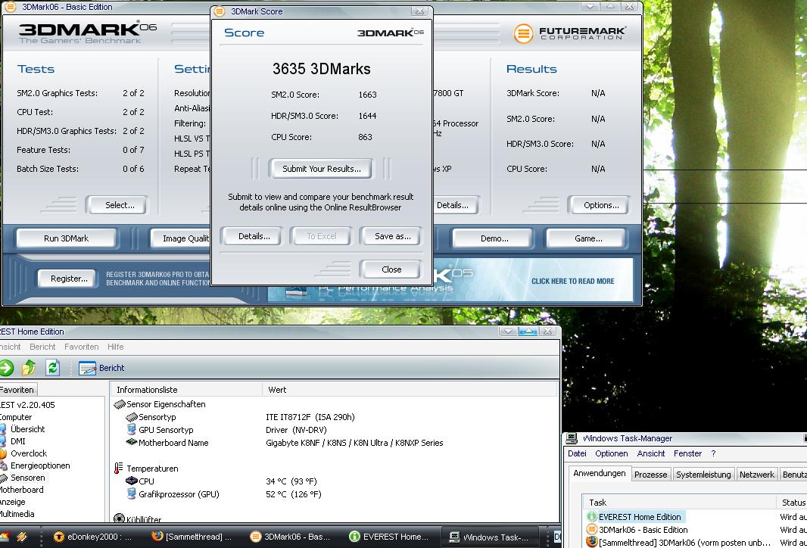Click the 3DMark06 taskbar button
Viewport: 807px width, 548px height.
291,537
